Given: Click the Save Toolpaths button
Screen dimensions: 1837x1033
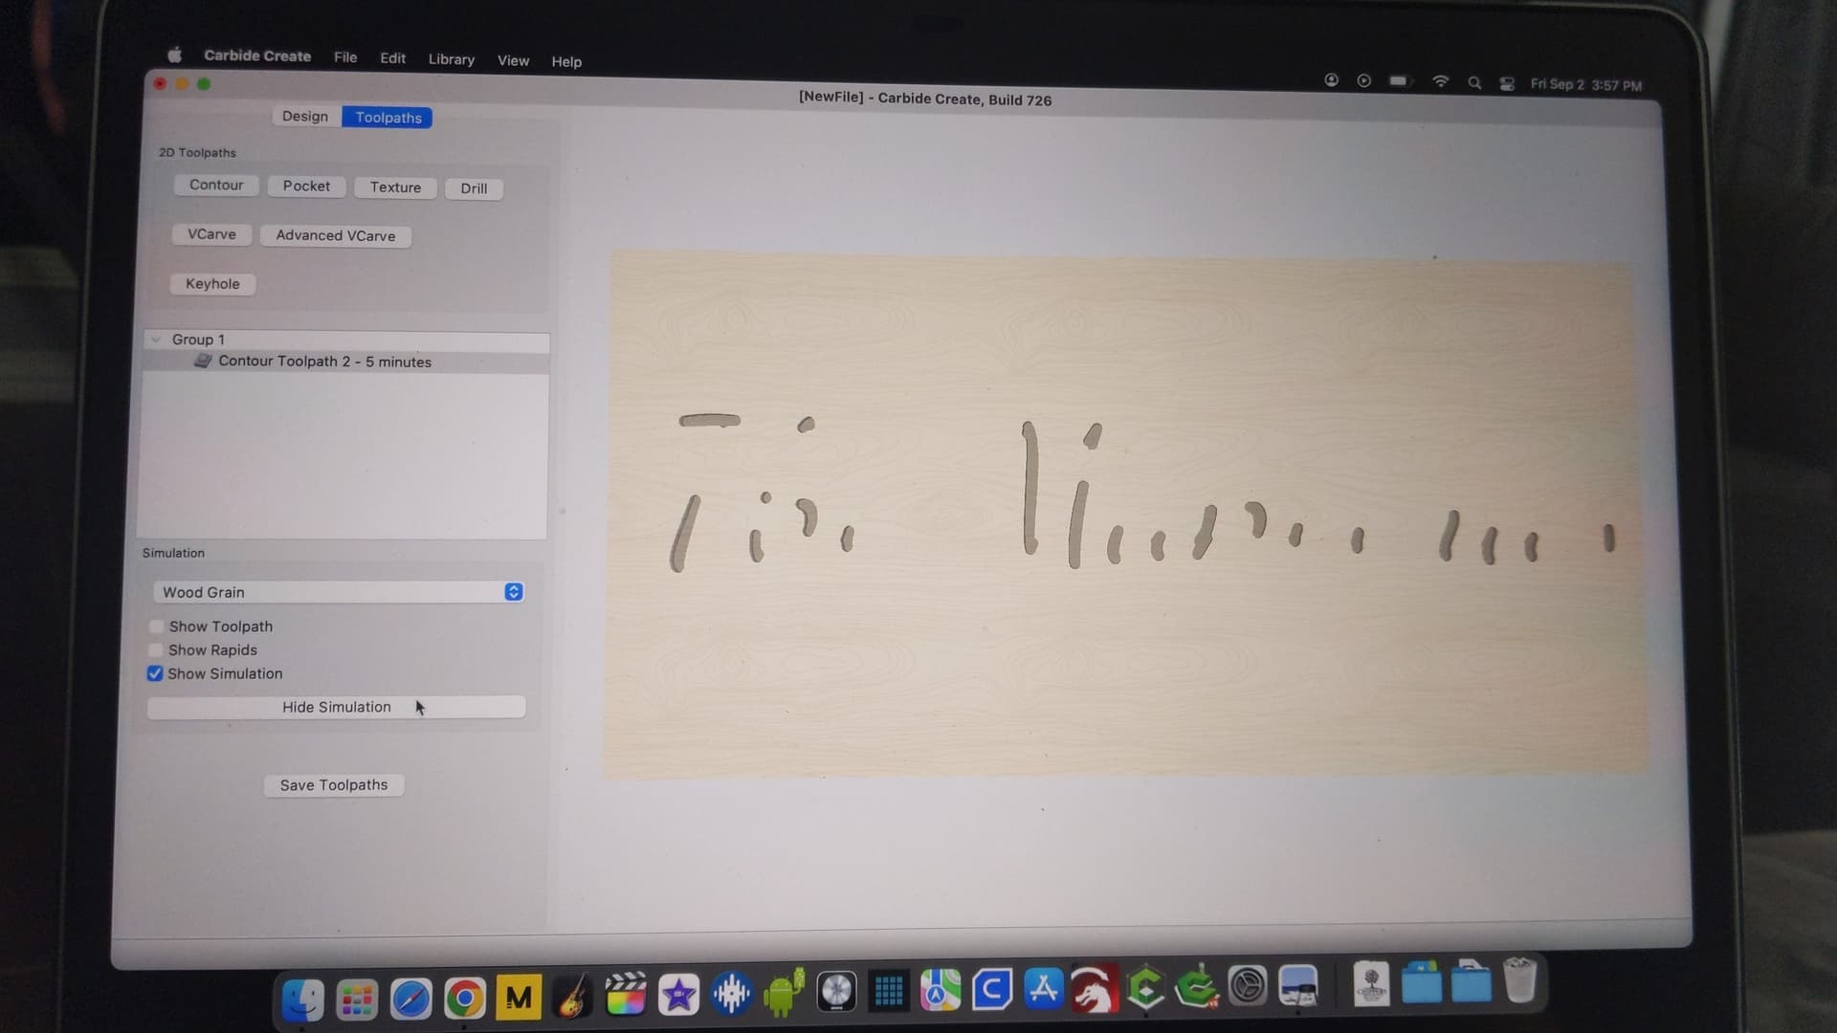Looking at the screenshot, I should pyautogui.click(x=334, y=785).
